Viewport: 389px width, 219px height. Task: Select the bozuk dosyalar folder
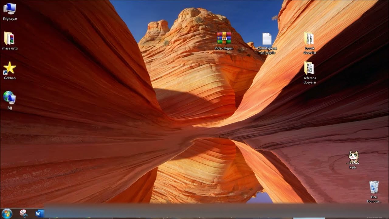309,38
